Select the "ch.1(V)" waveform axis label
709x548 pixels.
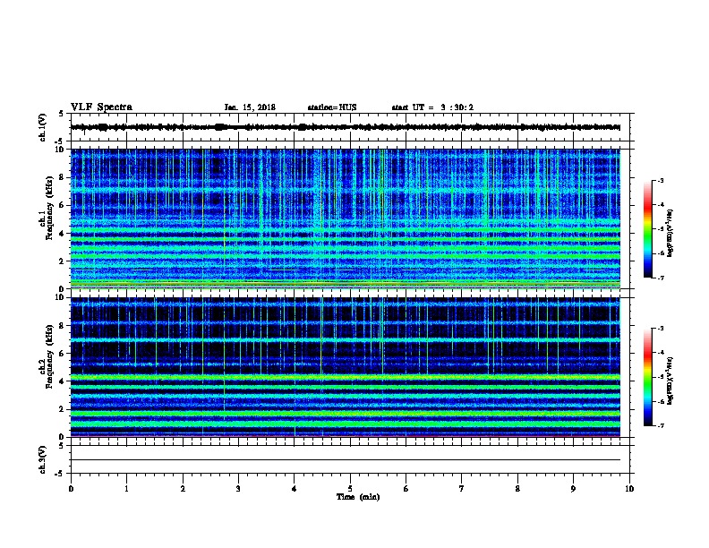(x=43, y=127)
